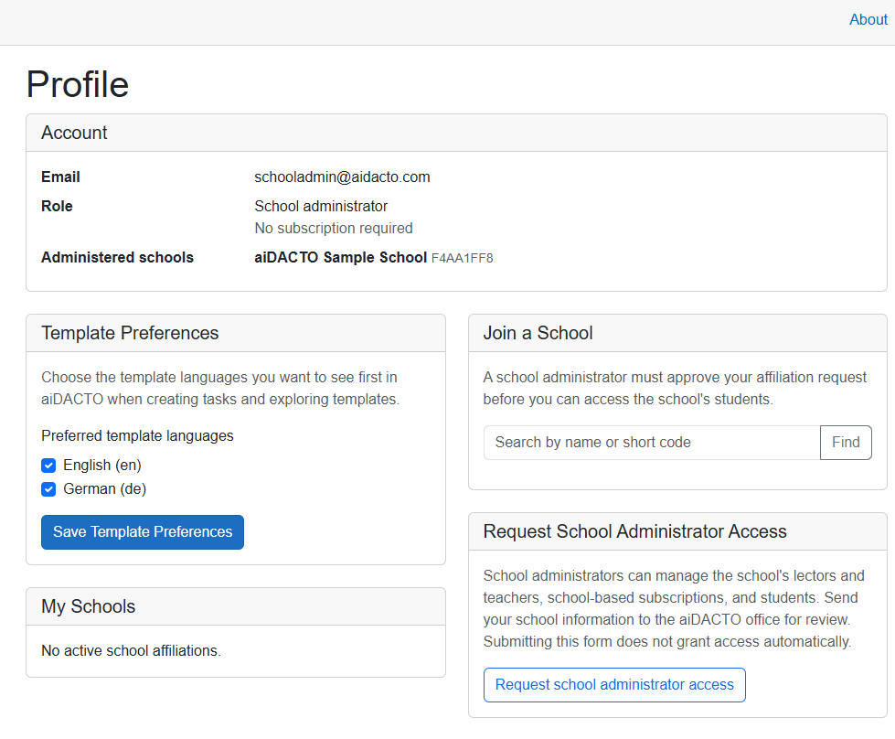Focus the school search input field
Image resolution: width=895 pixels, height=739 pixels.
(x=652, y=443)
